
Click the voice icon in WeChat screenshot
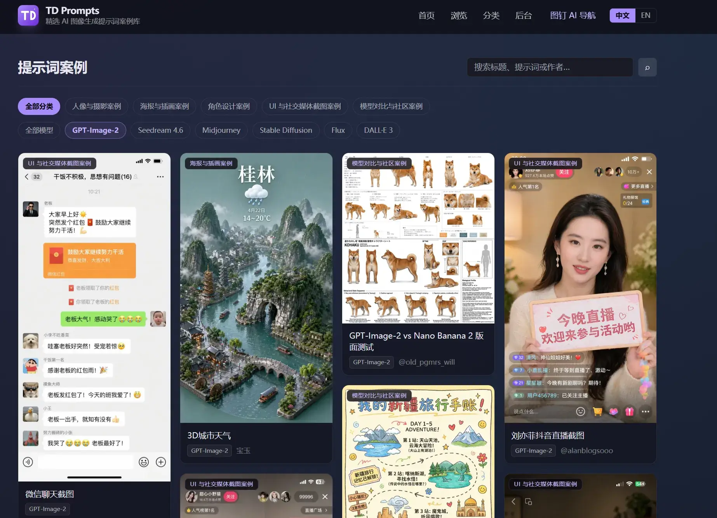pos(28,462)
